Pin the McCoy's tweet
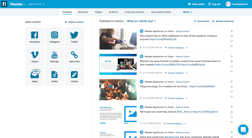The height and width of the screenshot is (138, 252). point(232,56)
